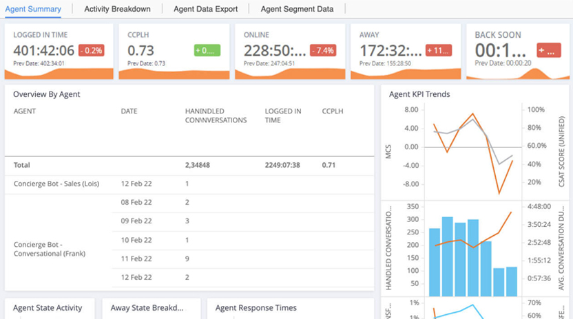Click the CCPLH card value 0.73
The image size is (573, 319).
[140, 50]
